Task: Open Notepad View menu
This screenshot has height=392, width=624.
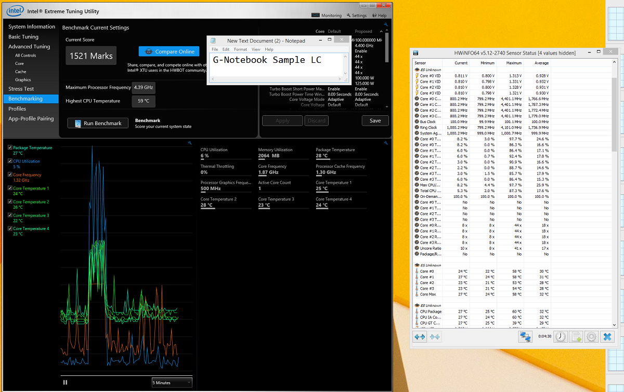Action: tap(256, 49)
